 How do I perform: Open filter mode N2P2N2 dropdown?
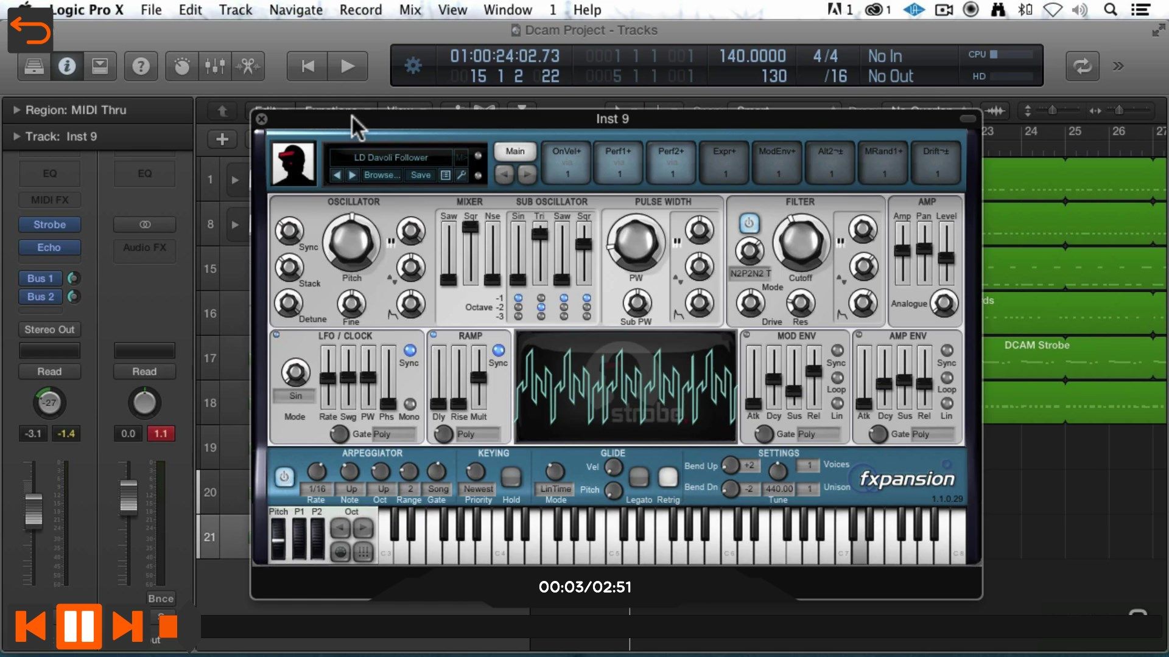(750, 274)
